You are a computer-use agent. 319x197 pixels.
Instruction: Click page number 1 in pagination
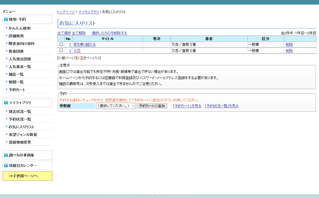pos(79,58)
